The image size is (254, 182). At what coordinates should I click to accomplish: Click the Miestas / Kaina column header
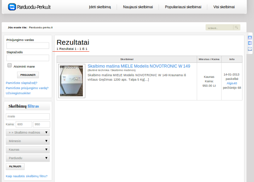pos(209,59)
